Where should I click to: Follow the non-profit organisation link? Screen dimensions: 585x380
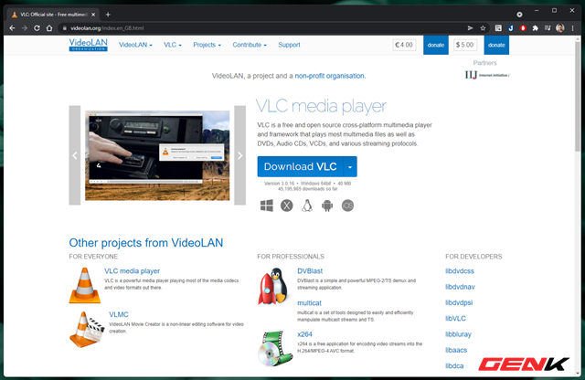[x=330, y=76]
